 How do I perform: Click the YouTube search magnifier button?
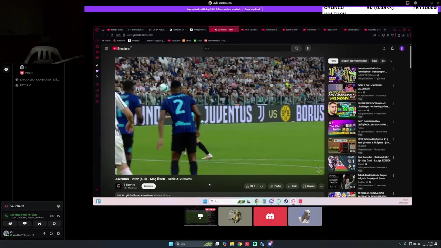[296, 48]
